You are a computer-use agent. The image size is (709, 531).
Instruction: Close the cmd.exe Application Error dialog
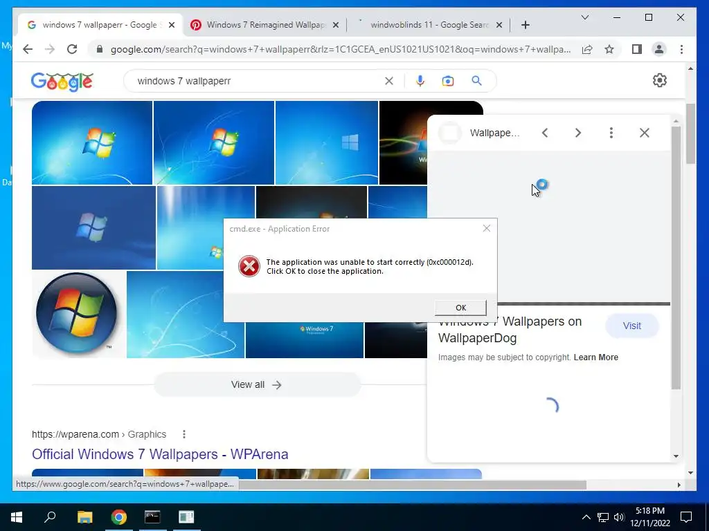pos(487,228)
